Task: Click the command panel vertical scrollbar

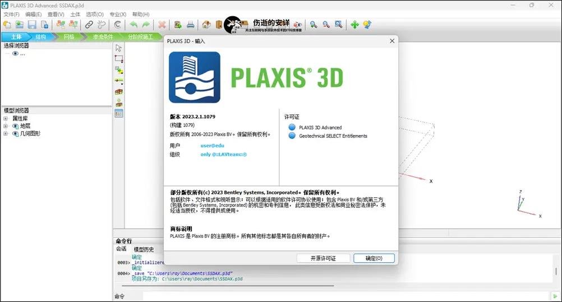Action: (556, 272)
